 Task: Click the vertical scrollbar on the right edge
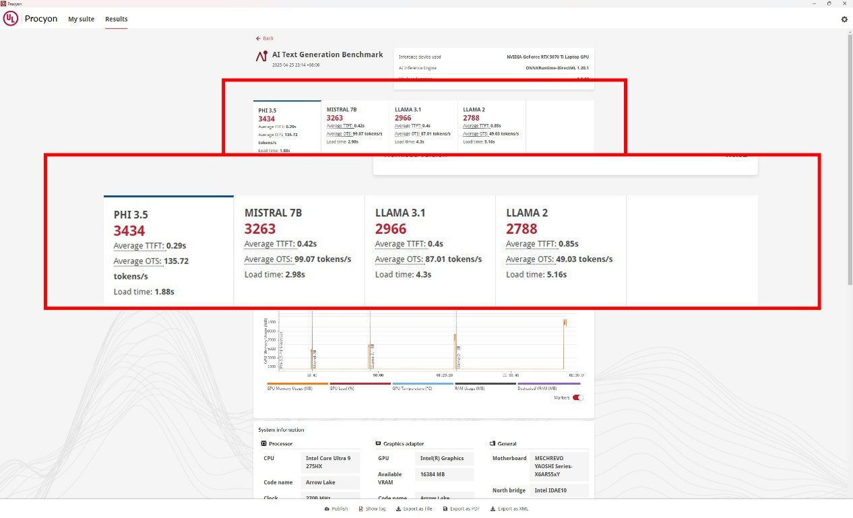click(x=850, y=158)
